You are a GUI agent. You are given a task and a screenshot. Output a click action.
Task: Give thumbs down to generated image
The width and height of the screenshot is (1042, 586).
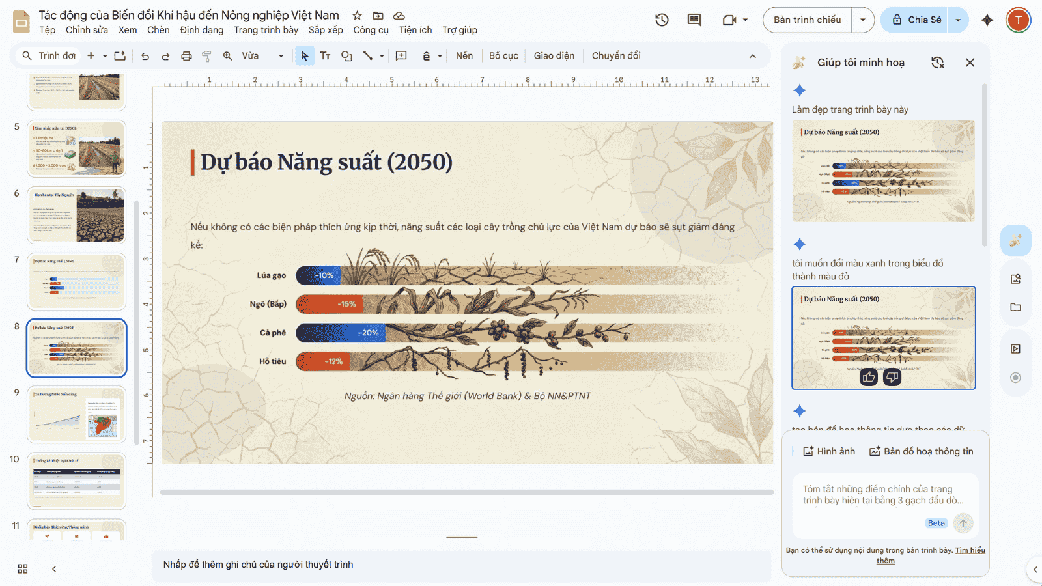pos(892,377)
